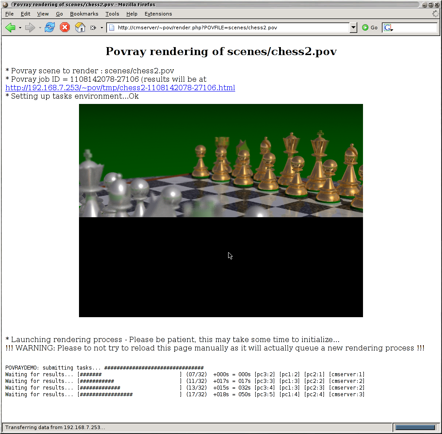Click status bar text 'Transferring data from 192.168.7.253'
This screenshot has width=442, height=434.
(x=55, y=427)
